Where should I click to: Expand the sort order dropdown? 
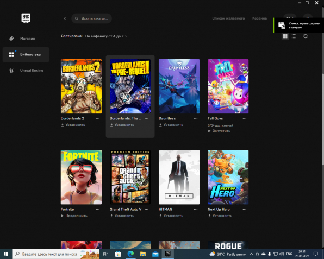pos(106,36)
